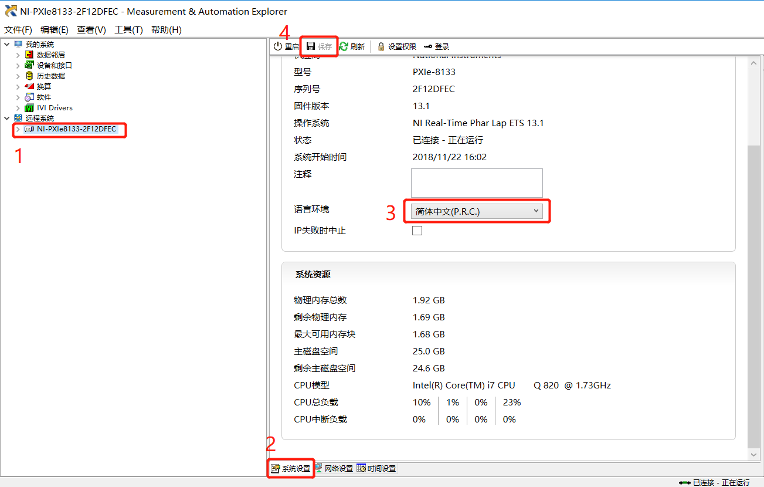Click the 刷新 refresh arrows icon
The width and height of the screenshot is (764, 487).
tap(344, 46)
